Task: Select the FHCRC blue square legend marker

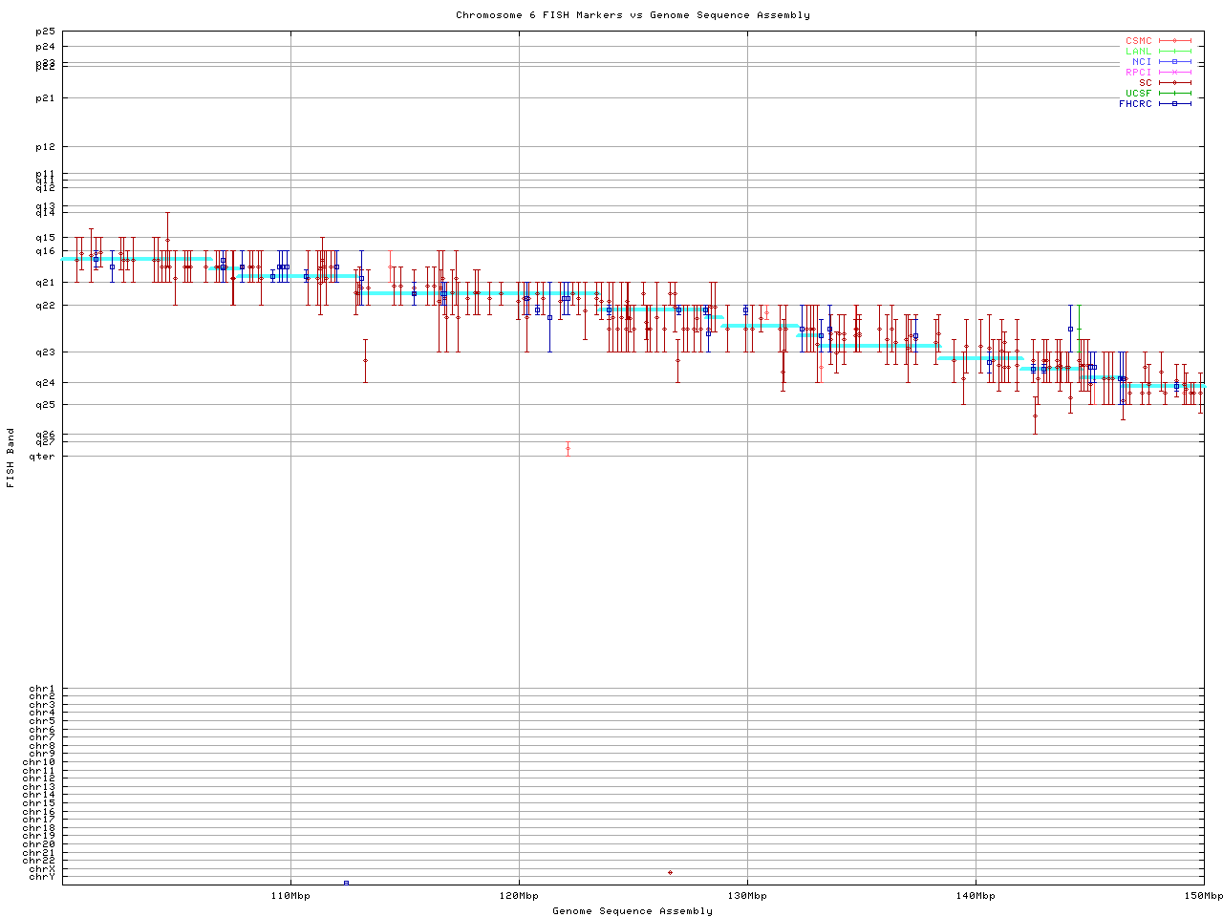Action: 1174,104
